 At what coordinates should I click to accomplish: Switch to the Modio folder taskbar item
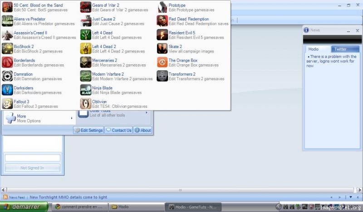pos(137,207)
